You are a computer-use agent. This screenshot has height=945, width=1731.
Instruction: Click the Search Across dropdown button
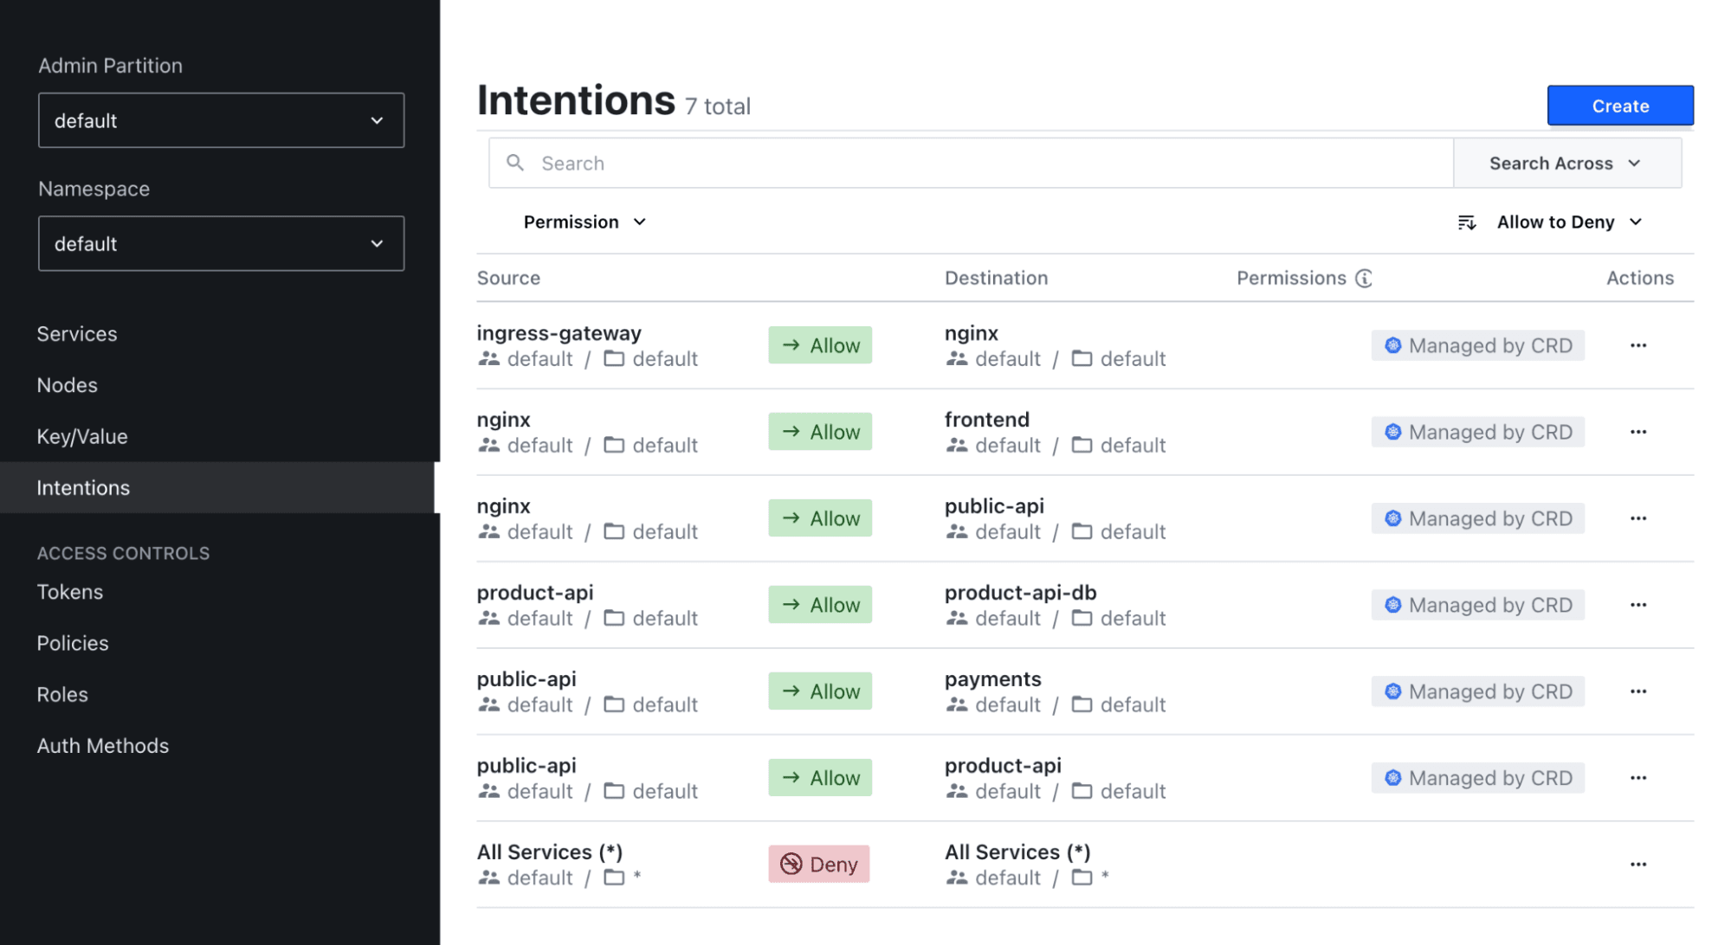1563,163
